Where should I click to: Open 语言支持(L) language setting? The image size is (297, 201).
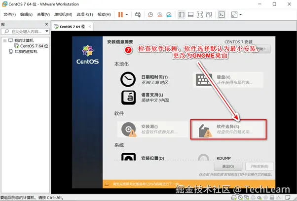145,98
